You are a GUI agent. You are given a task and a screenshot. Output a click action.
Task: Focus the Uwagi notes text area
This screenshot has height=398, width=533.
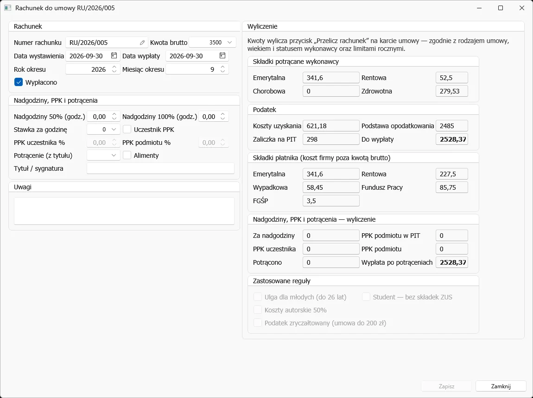tap(124, 211)
